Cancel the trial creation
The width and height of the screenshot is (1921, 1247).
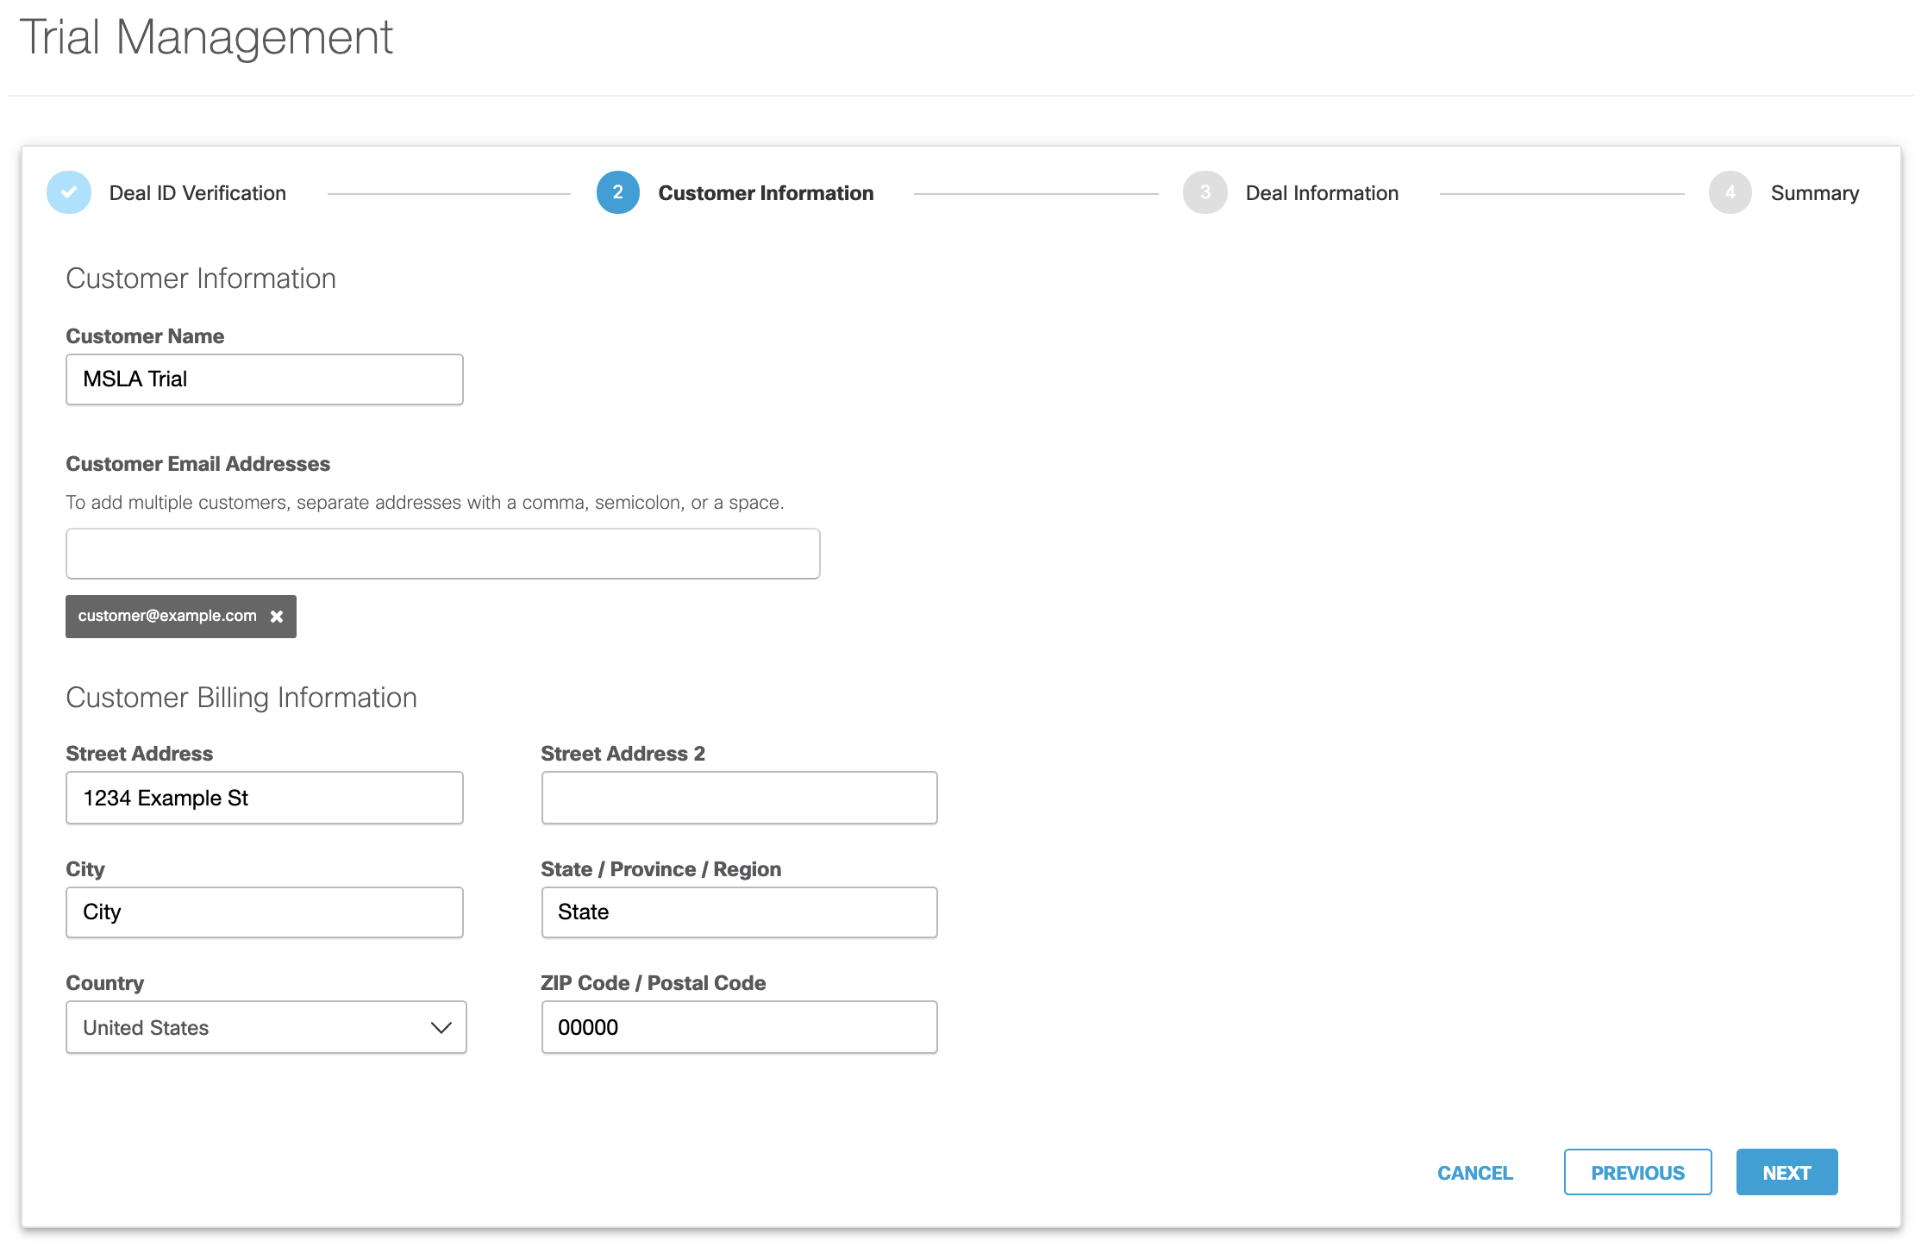[1474, 1173]
